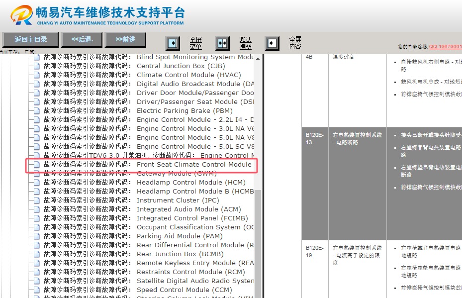Screen dimensions: 462x298
Task: Click the tree panel vertical scrollbar thumb
Action: (x=258, y=243)
